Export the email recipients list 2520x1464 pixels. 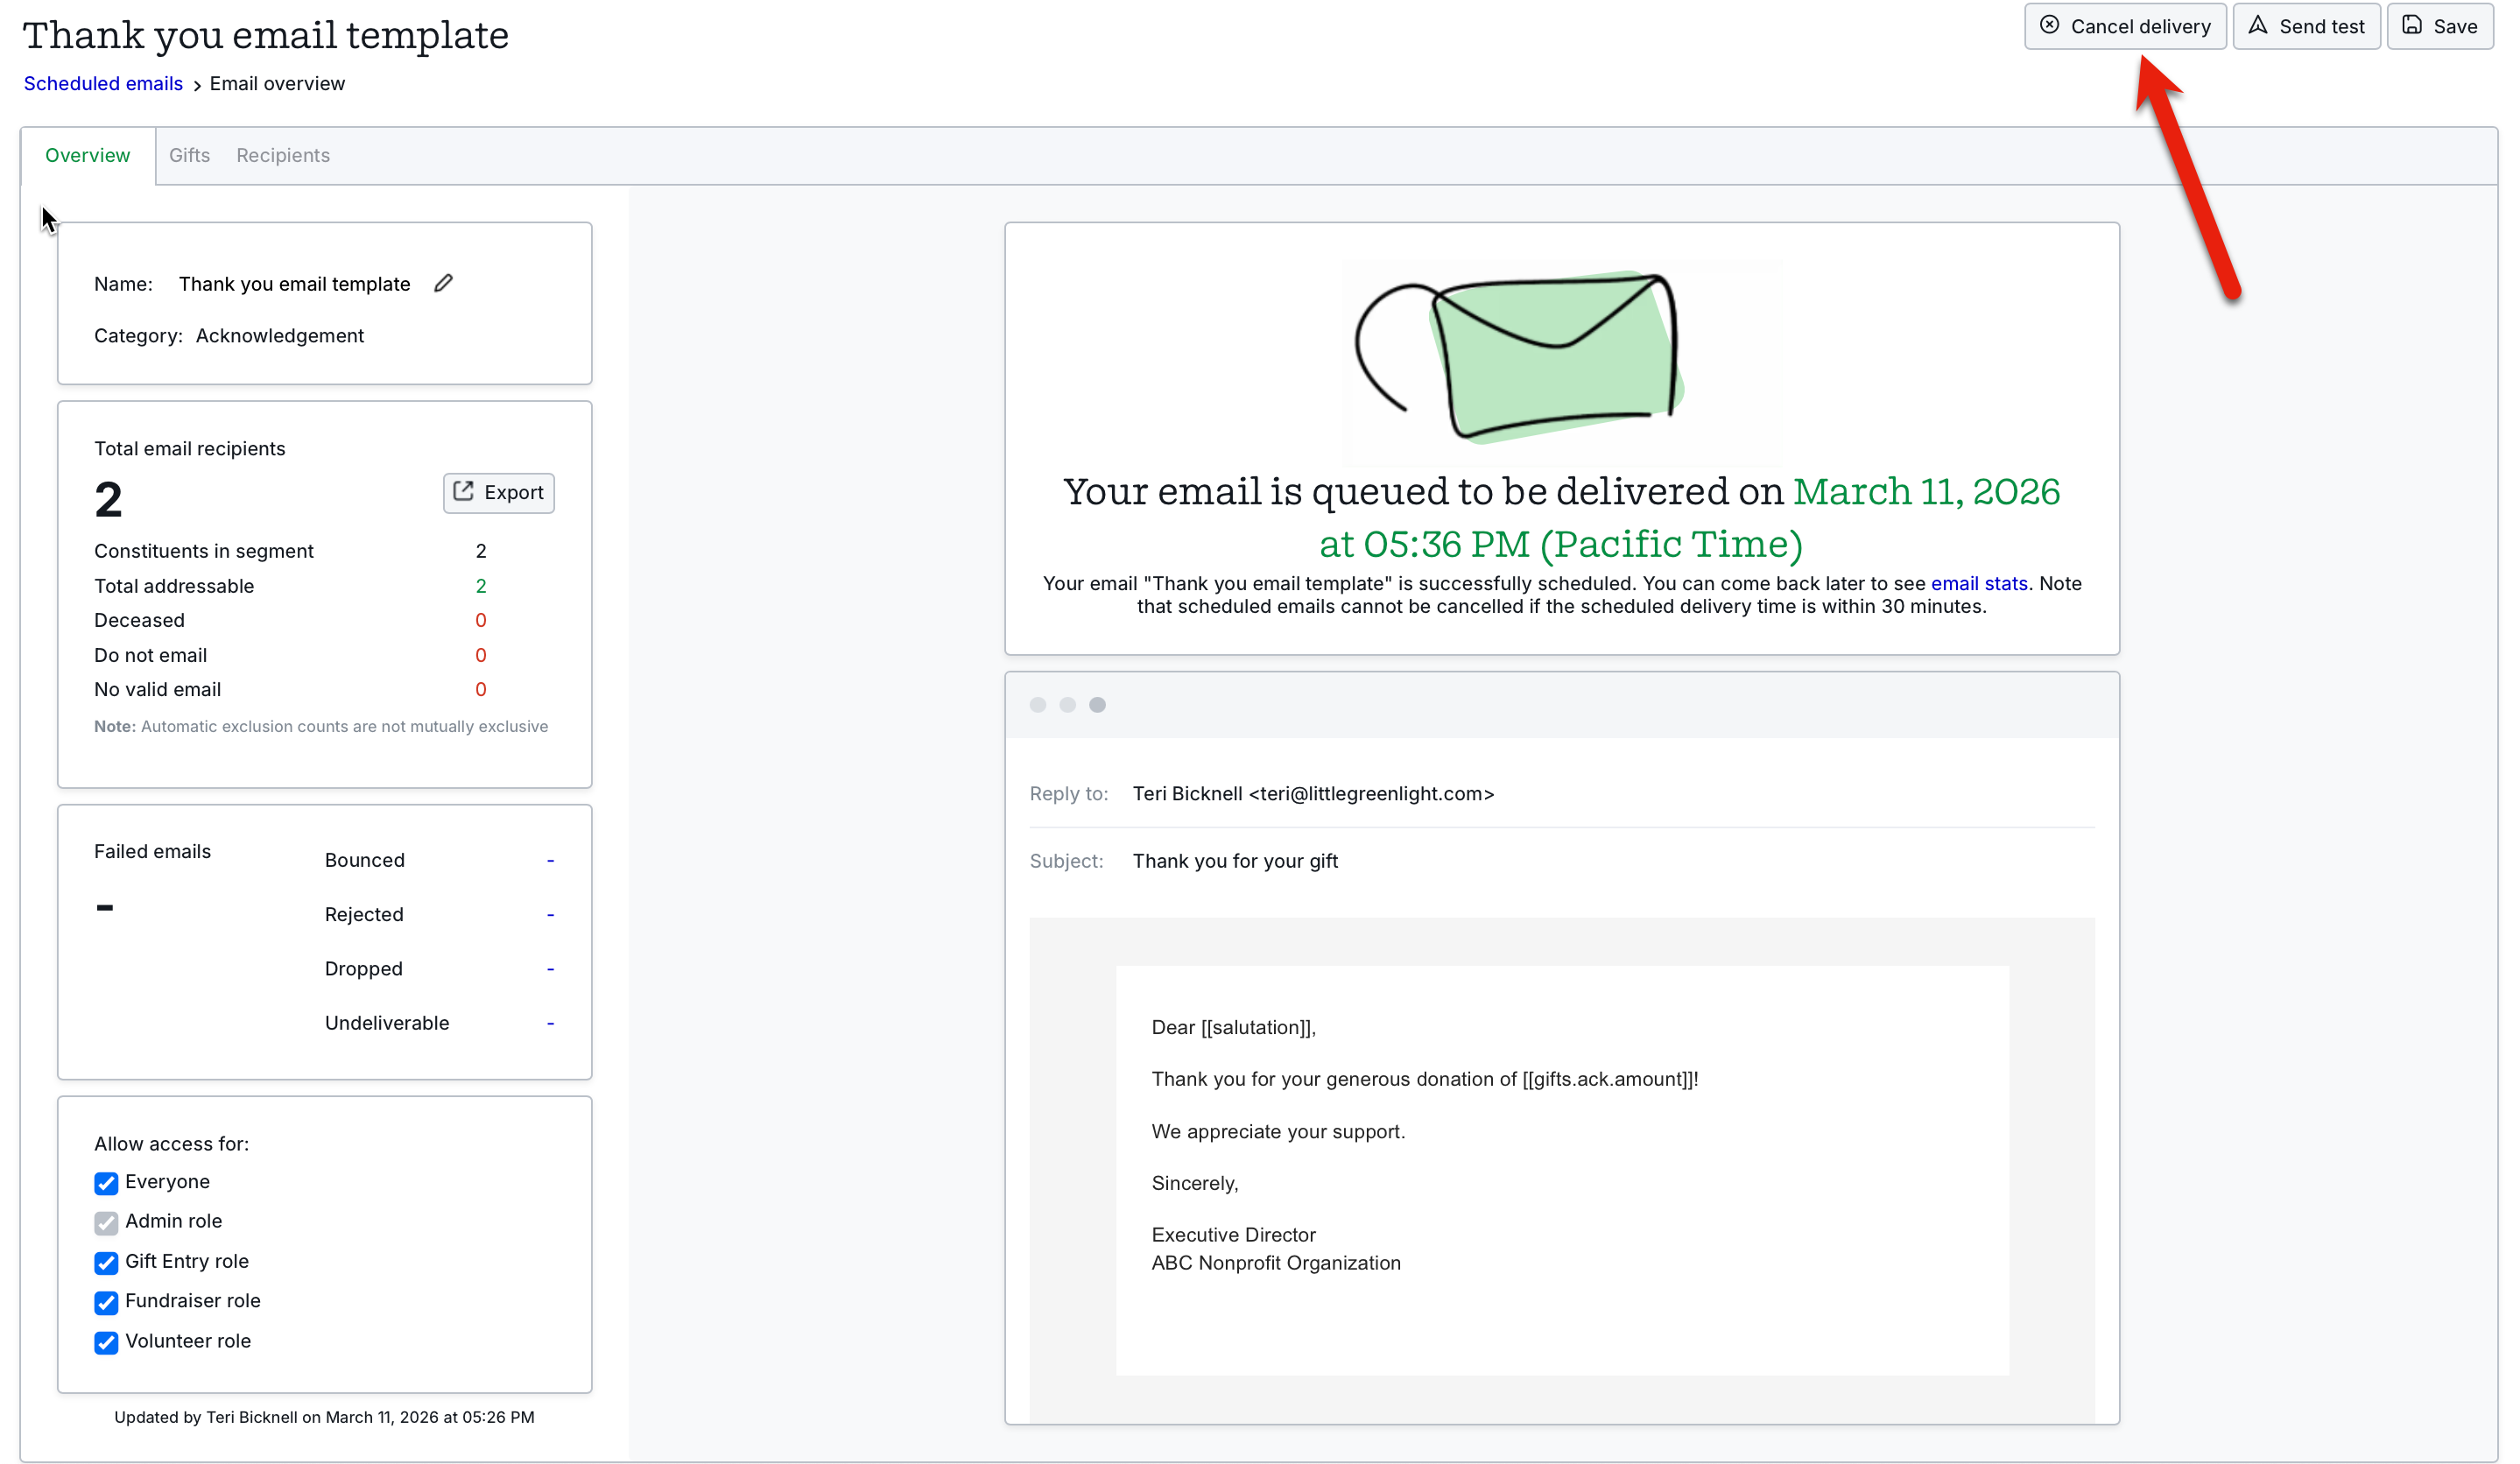coord(498,492)
